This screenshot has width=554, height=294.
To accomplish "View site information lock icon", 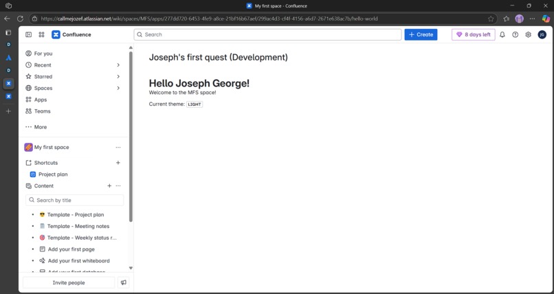I will 34,19.
